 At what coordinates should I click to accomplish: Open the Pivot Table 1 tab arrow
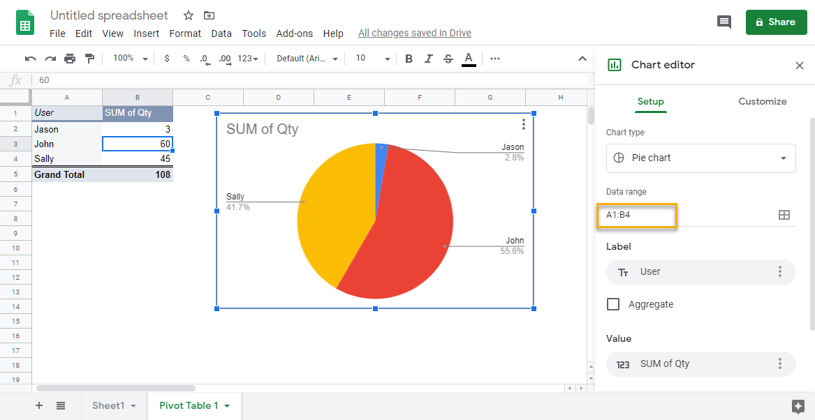point(226,406)
